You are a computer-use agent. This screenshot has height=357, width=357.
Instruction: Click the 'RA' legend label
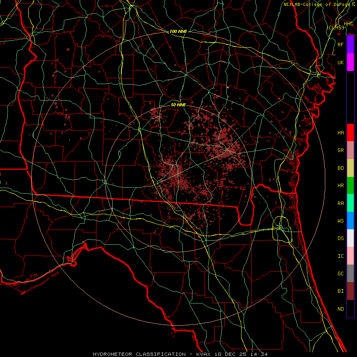(x=341, y=203)
